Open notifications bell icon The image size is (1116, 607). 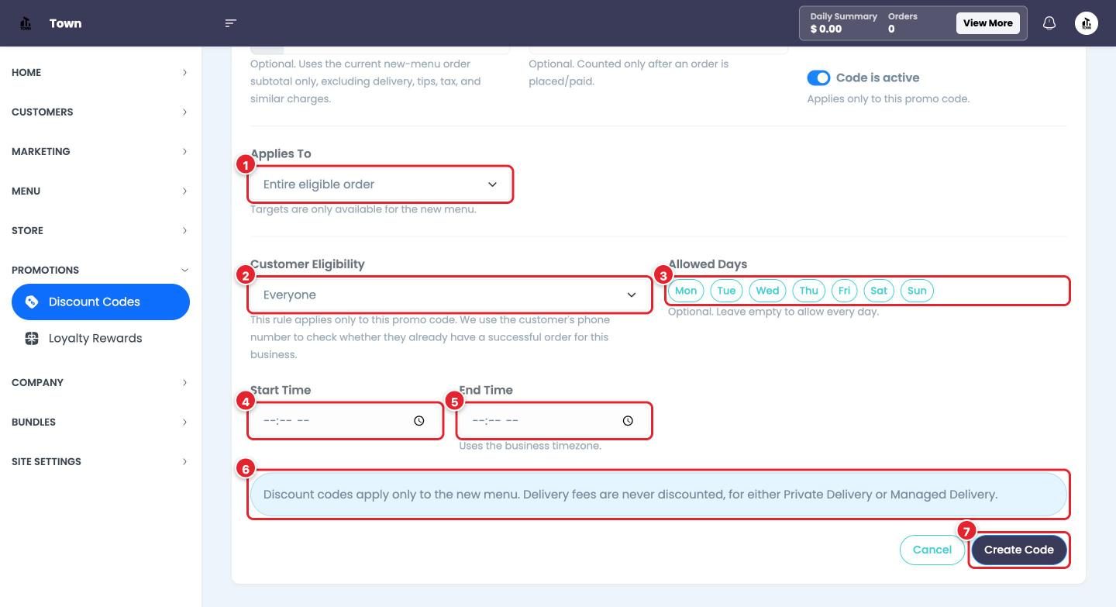point(1049,23)
